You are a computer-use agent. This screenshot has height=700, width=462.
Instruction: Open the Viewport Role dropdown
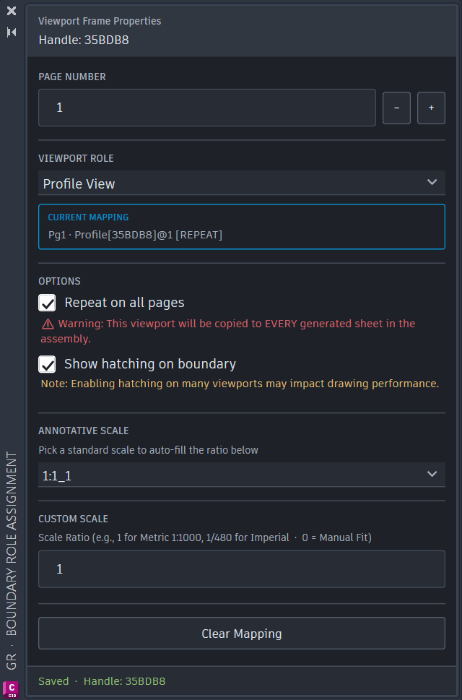point(242,183)
